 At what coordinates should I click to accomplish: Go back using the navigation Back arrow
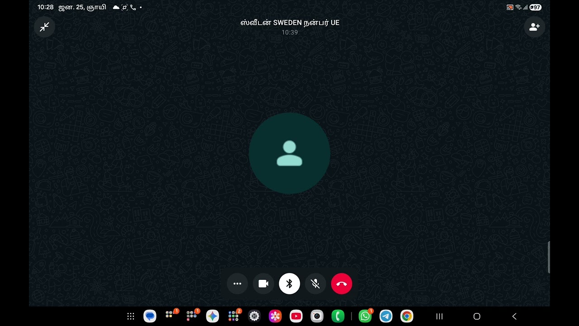tap(514, 316)
